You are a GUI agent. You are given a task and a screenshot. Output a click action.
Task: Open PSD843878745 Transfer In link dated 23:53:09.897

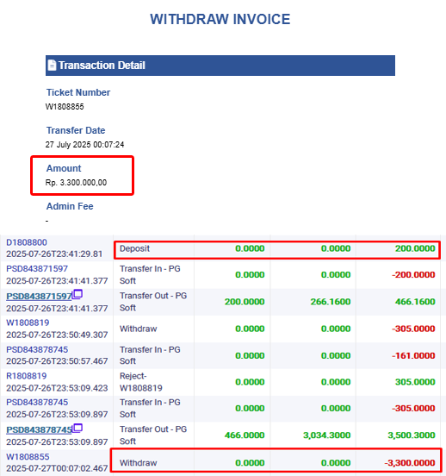point(37,402)
